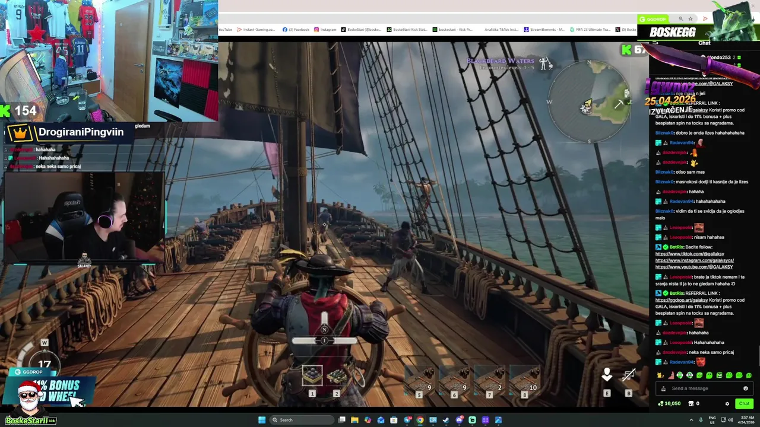This screenshot has height=427, width=760.
Task: Open Microsoft Store taskbar icon
Action: click(394, 420)
